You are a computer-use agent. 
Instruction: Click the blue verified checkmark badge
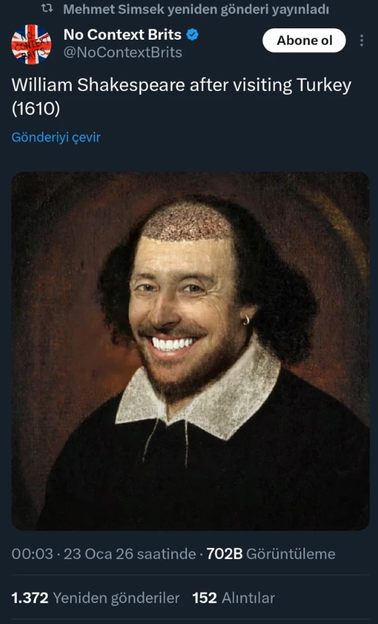click(192, 35)
